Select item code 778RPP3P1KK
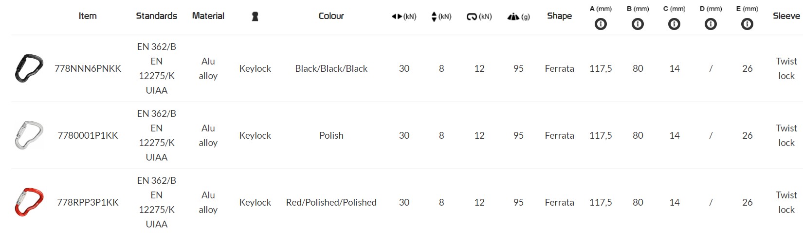Screen dimensions: 803x242 tap(88, 202)
